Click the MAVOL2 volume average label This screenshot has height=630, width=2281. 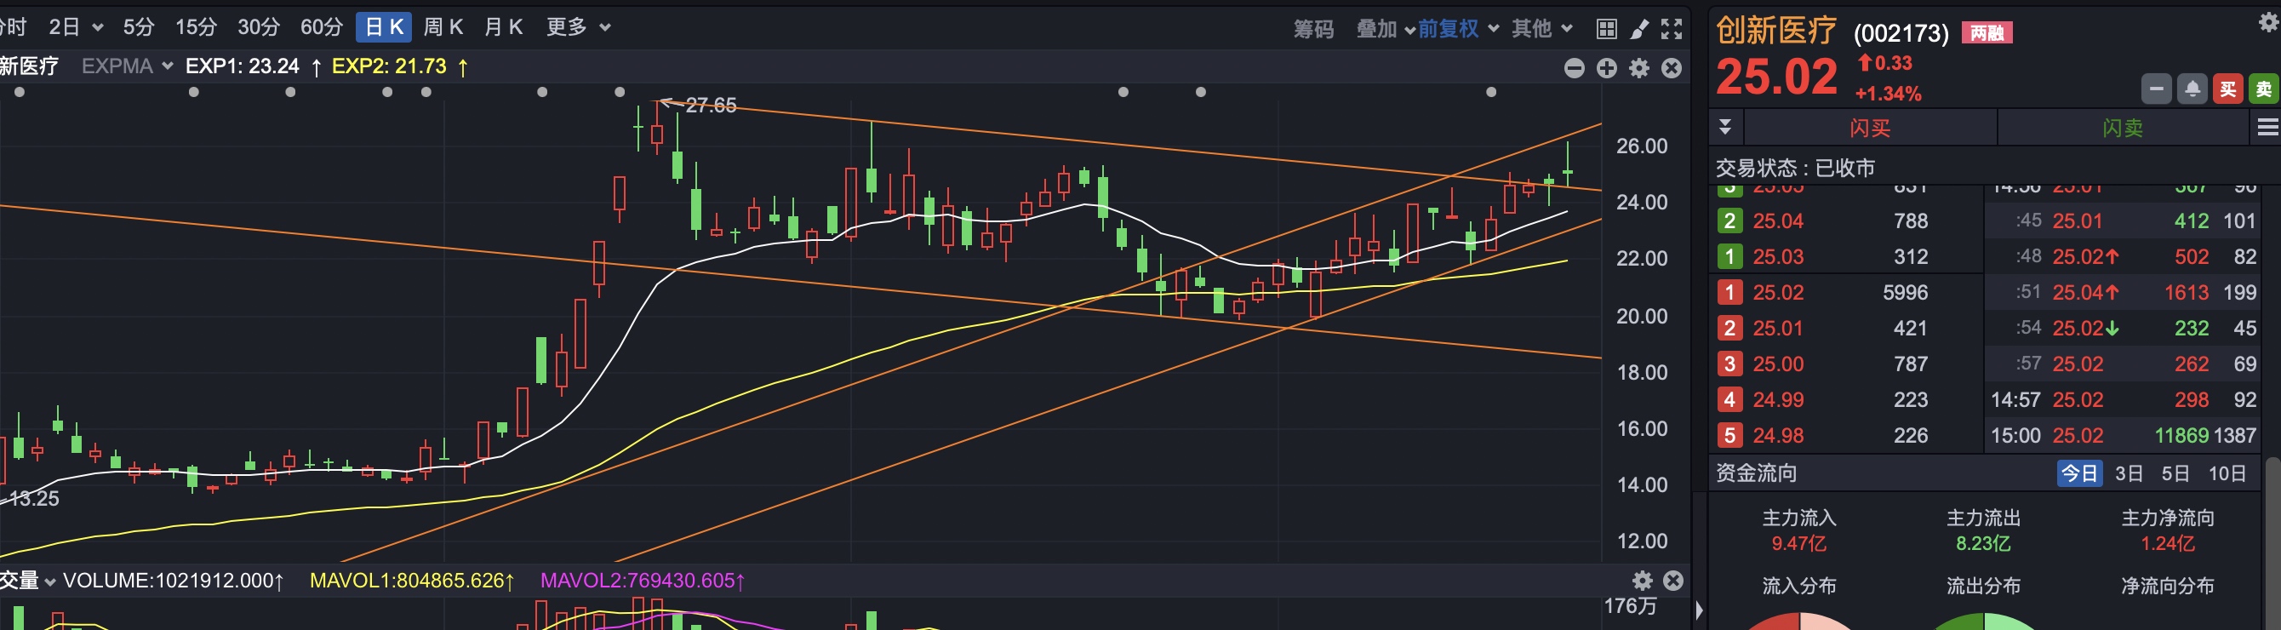642,581
